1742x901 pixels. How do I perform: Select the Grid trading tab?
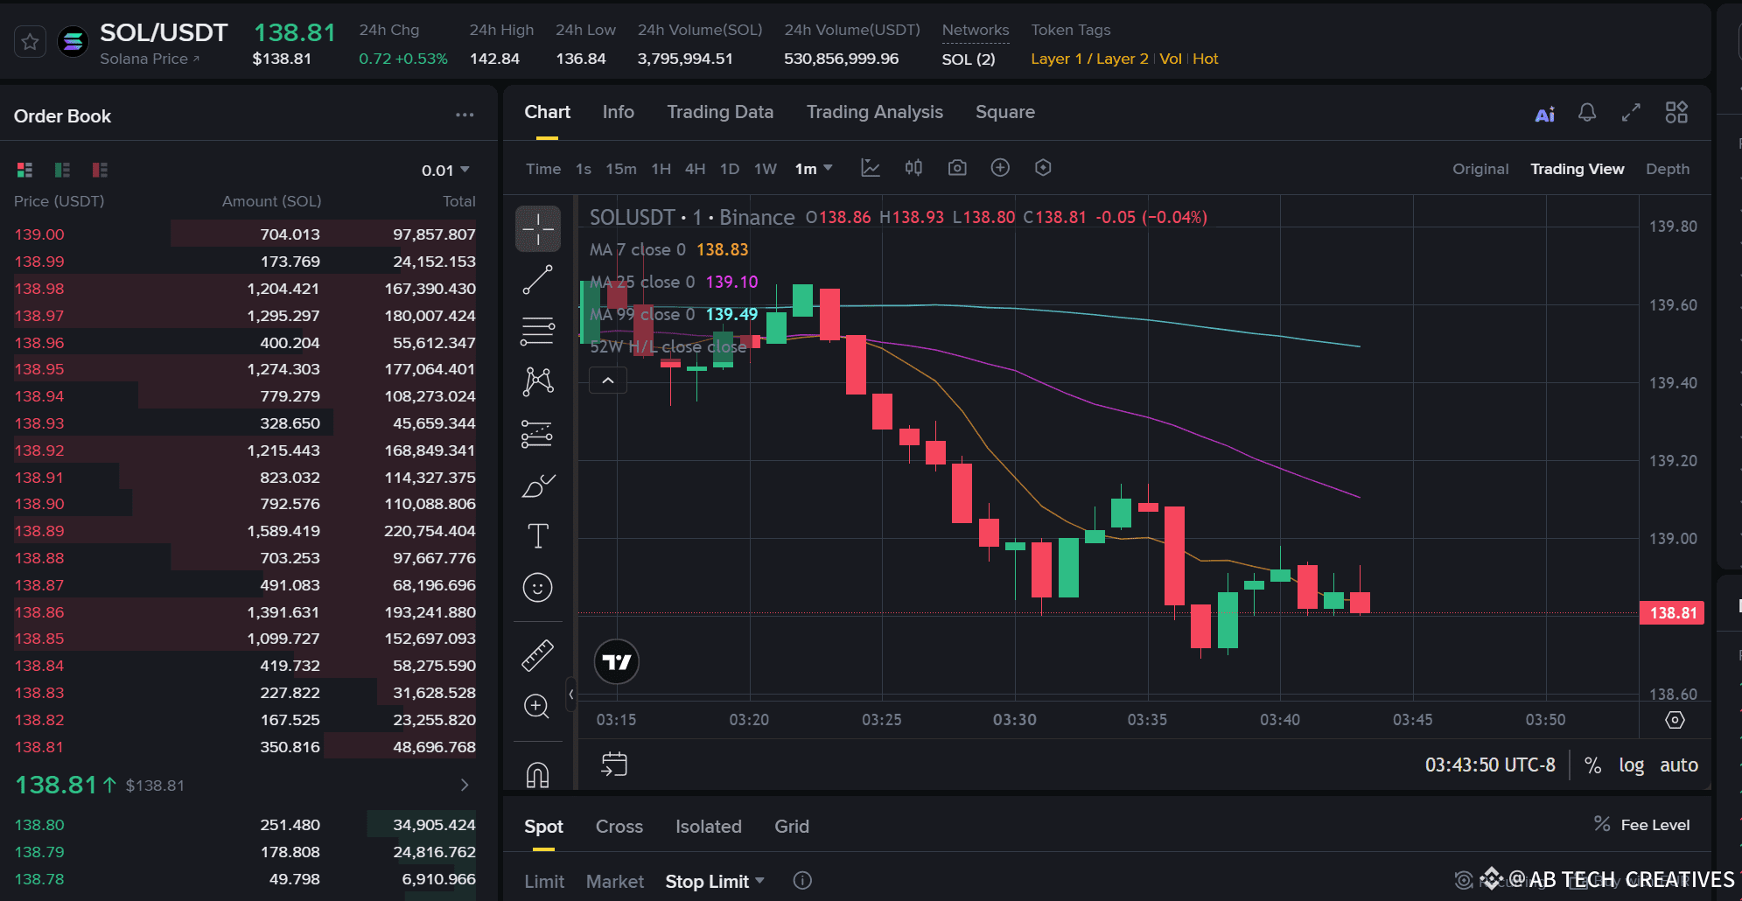(x=792, y=827)
